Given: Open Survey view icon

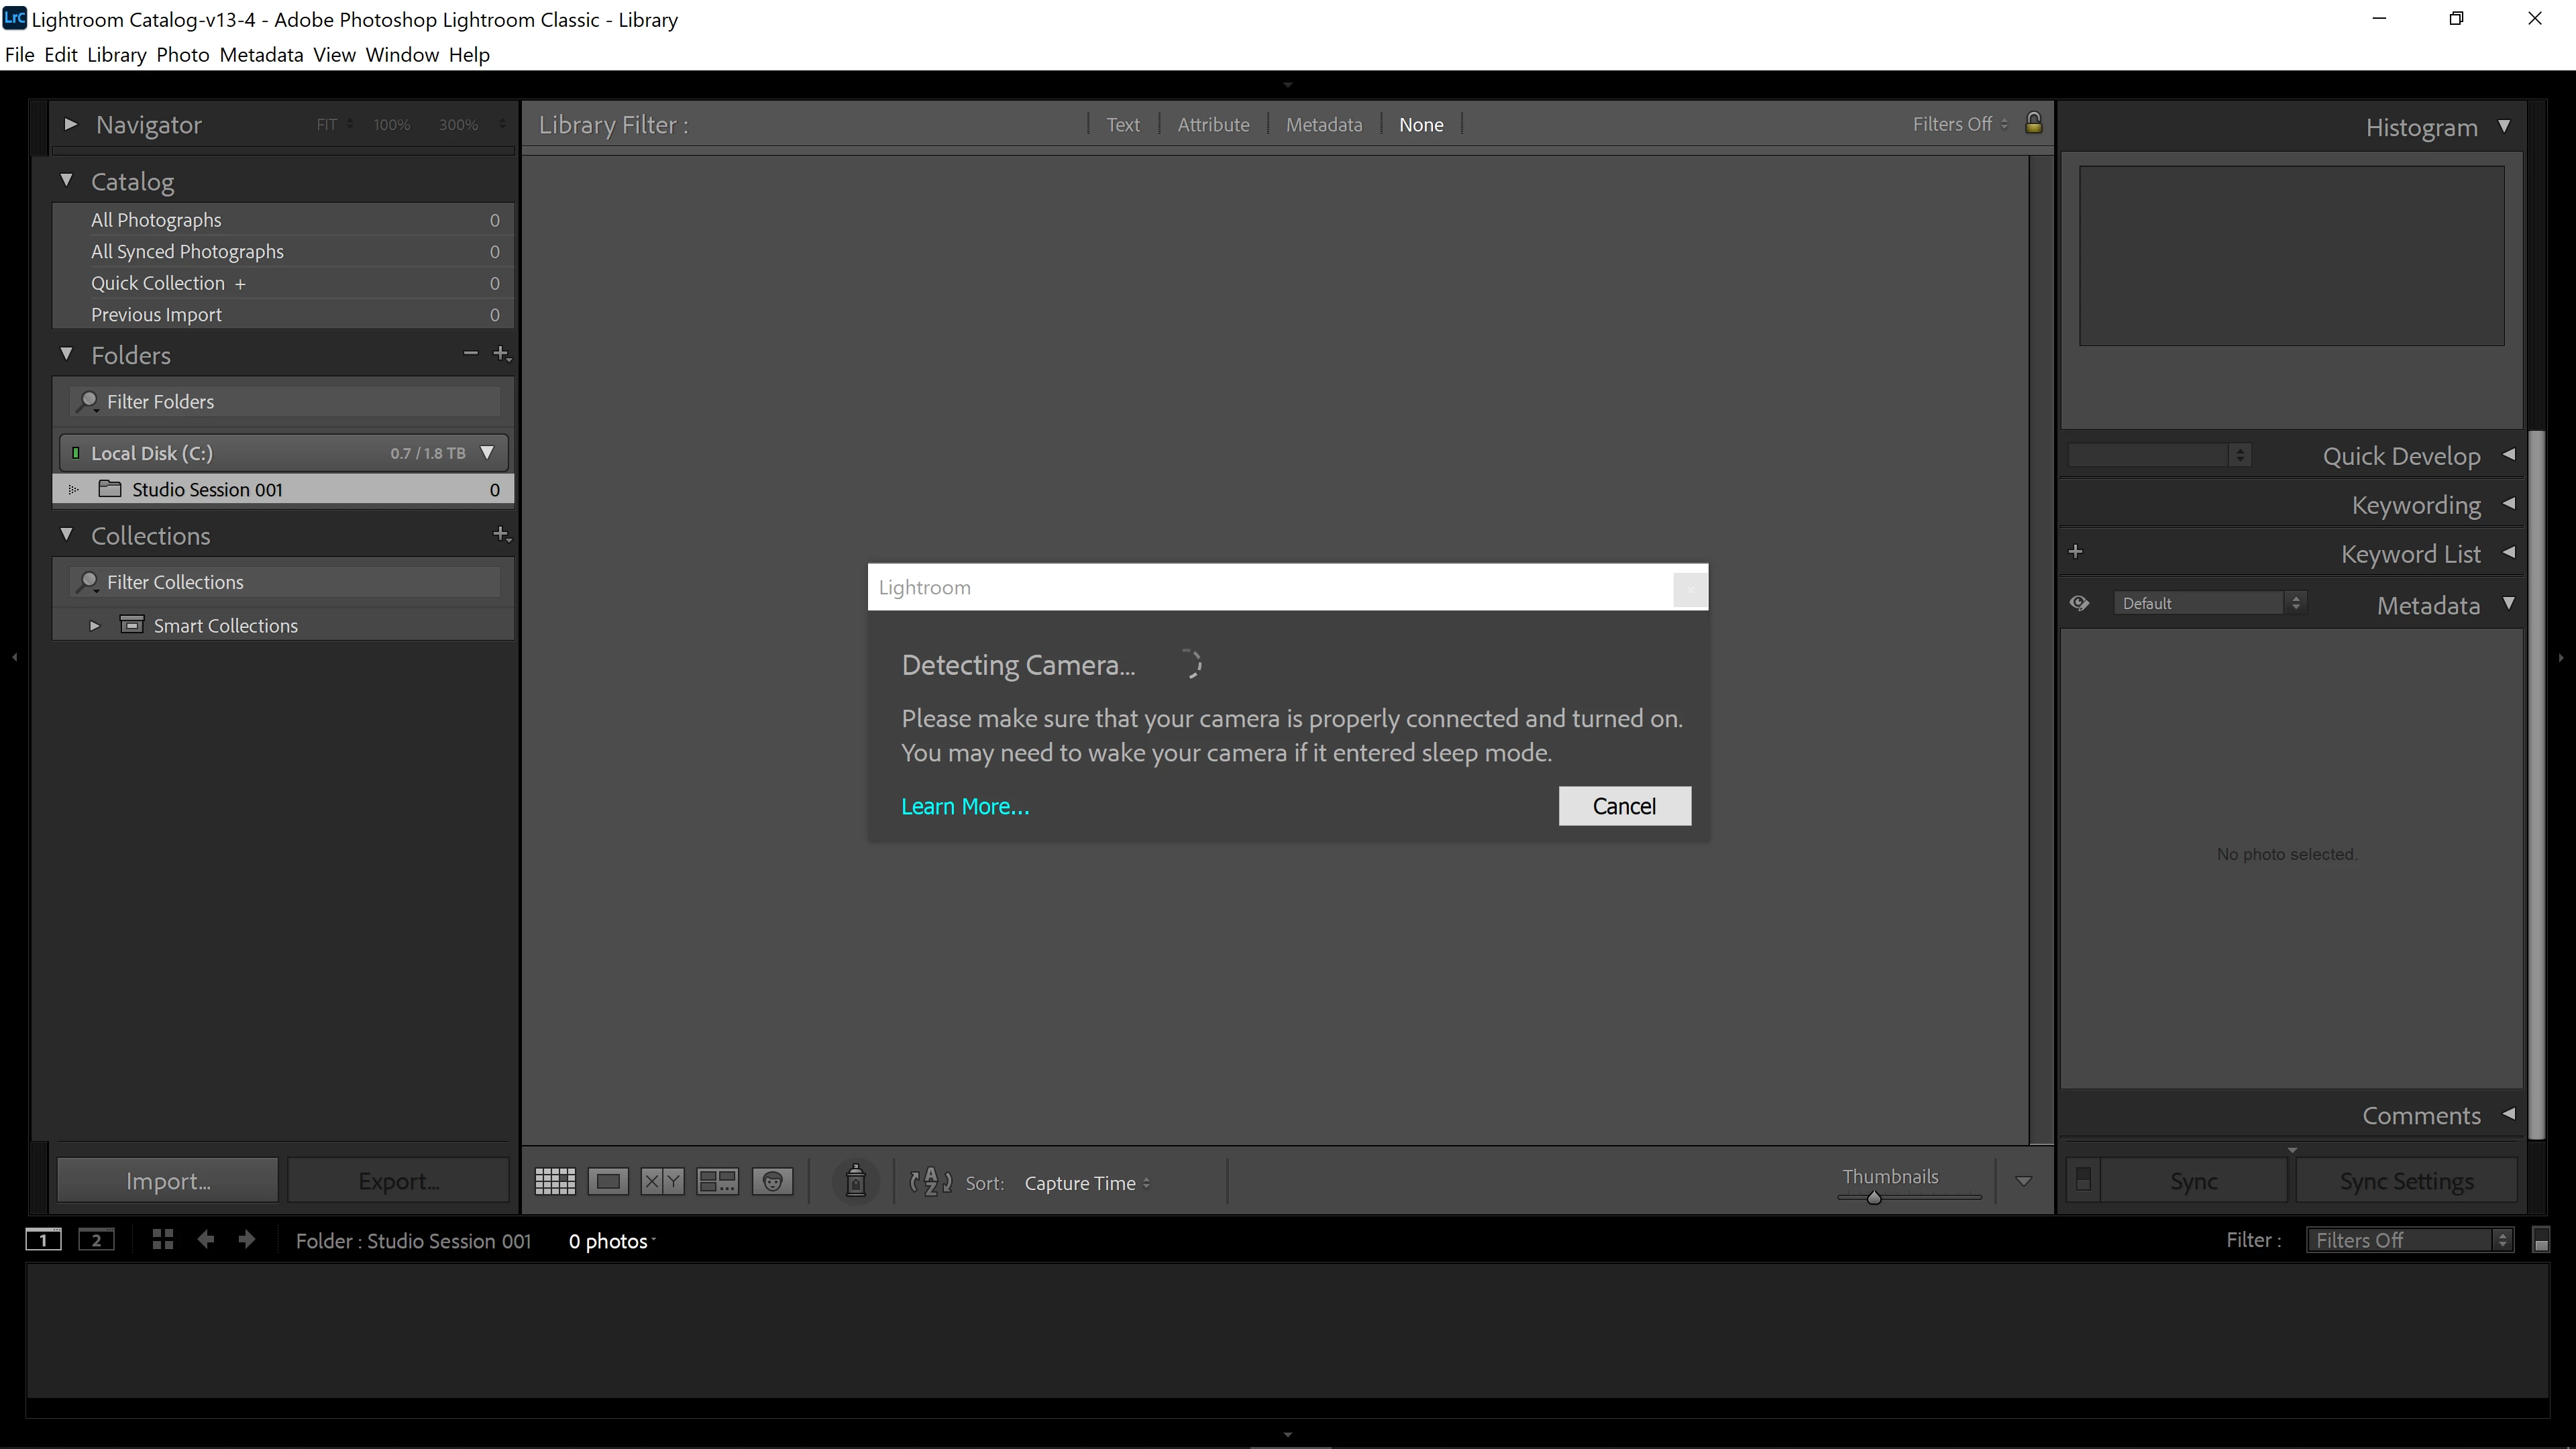Looking at the screenshot, I should [717, 1181].
